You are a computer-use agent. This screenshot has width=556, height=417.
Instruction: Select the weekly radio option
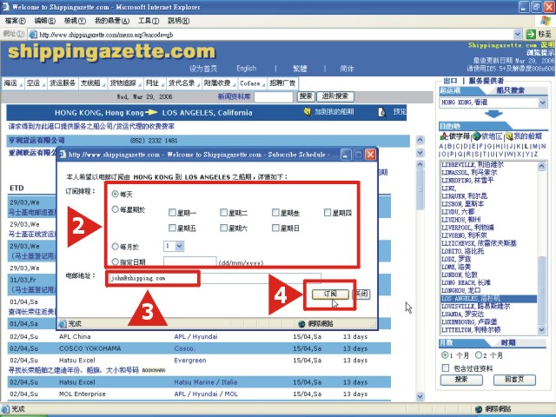[115, 209]
